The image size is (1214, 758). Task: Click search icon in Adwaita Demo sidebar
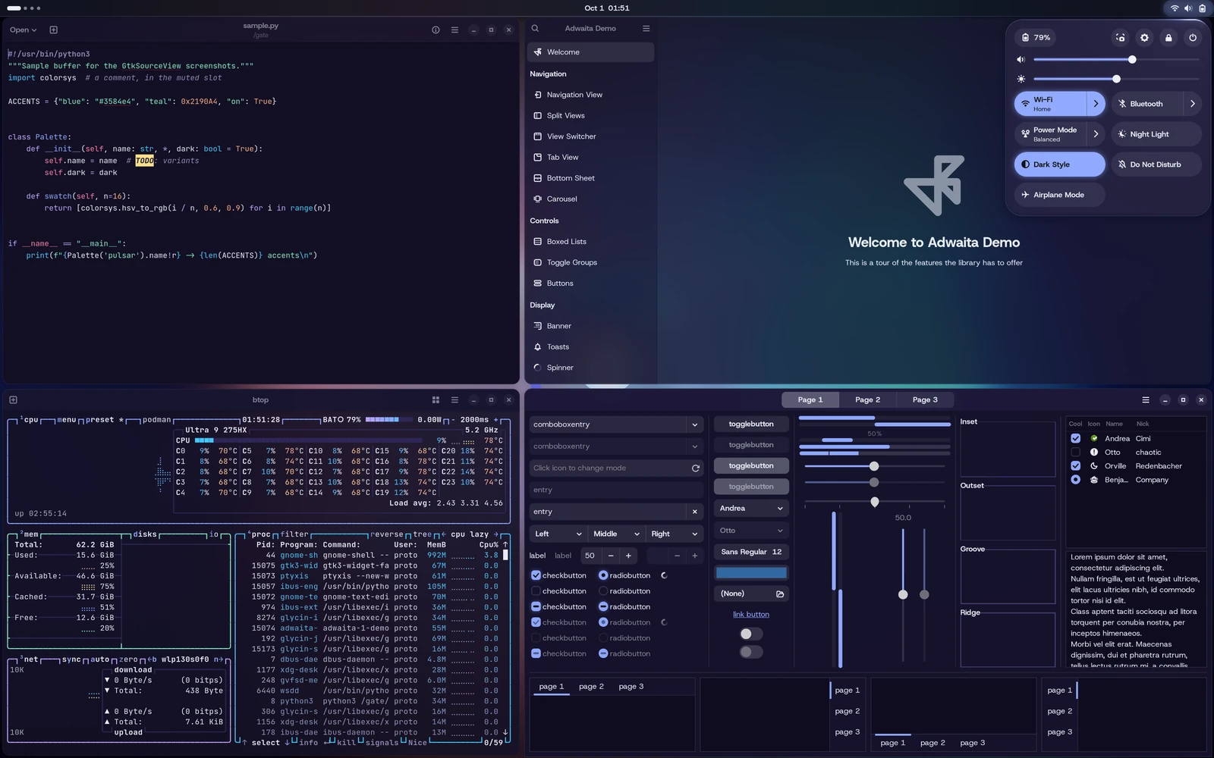point(535,28)
